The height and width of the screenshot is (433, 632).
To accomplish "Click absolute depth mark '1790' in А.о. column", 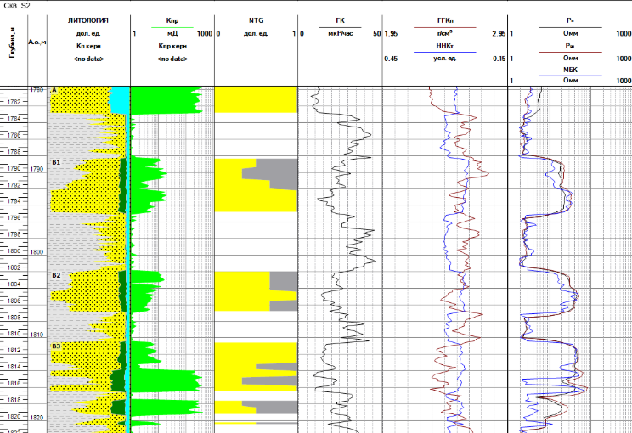I will (x=37, y=169).
